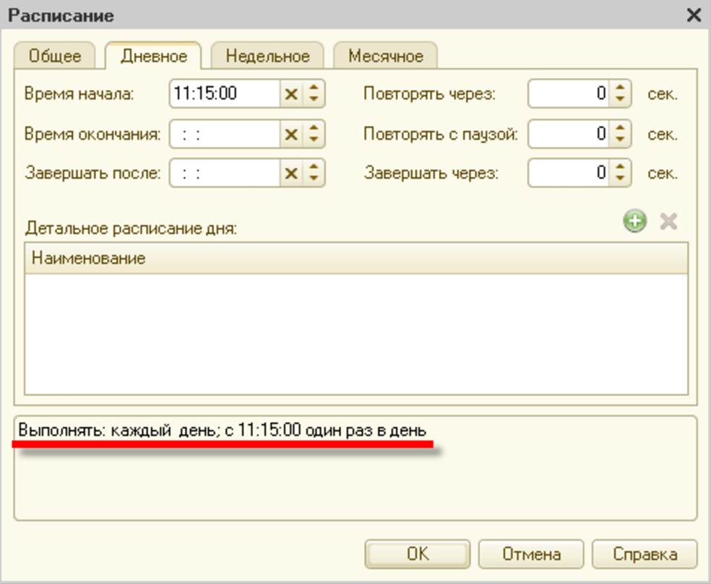Click the Завершать через seconds field
This screenshot has width=711, height=584.
pos(569,173)
